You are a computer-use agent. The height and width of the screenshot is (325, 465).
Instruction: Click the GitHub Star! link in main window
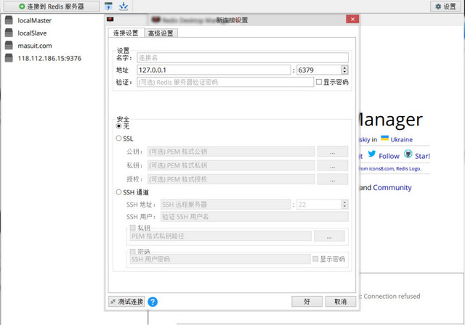(422, 156)
